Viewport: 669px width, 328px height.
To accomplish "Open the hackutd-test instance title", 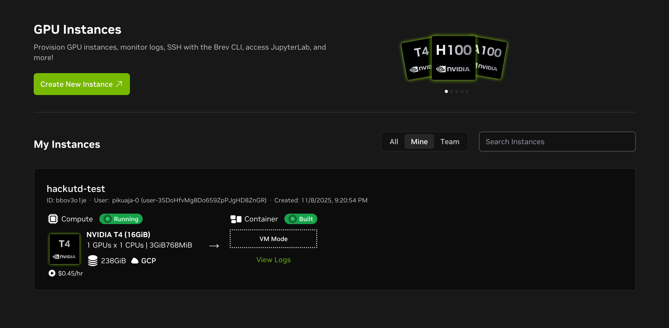I will [76, 189].
